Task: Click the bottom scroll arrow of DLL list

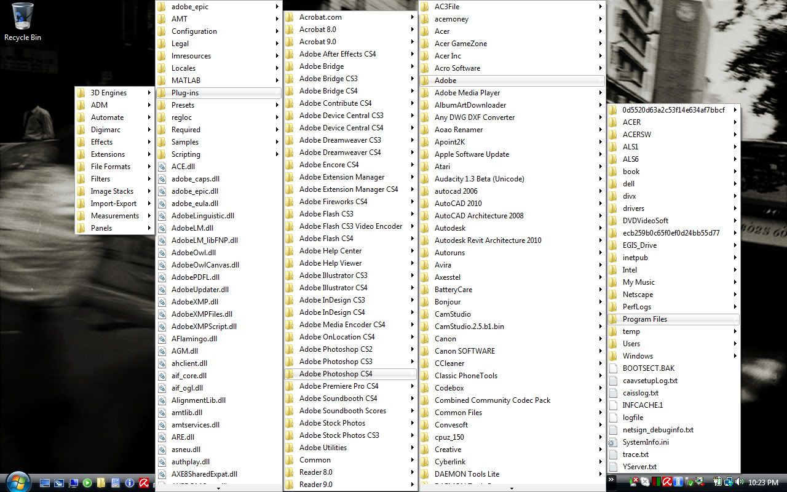Action: 218,488
